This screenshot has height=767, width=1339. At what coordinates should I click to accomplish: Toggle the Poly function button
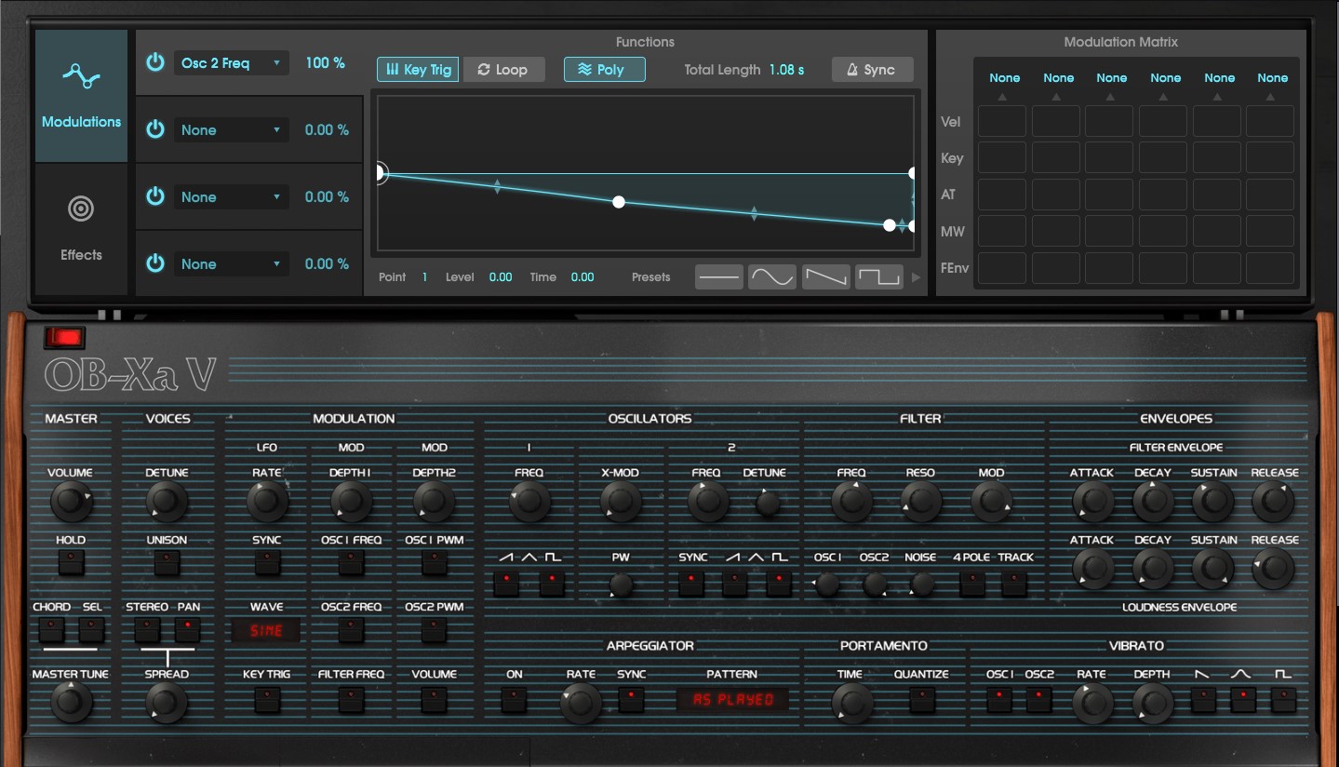tap(604, 70)
